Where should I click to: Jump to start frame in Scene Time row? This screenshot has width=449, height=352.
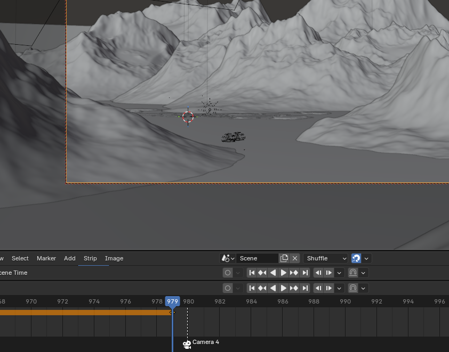252,273
